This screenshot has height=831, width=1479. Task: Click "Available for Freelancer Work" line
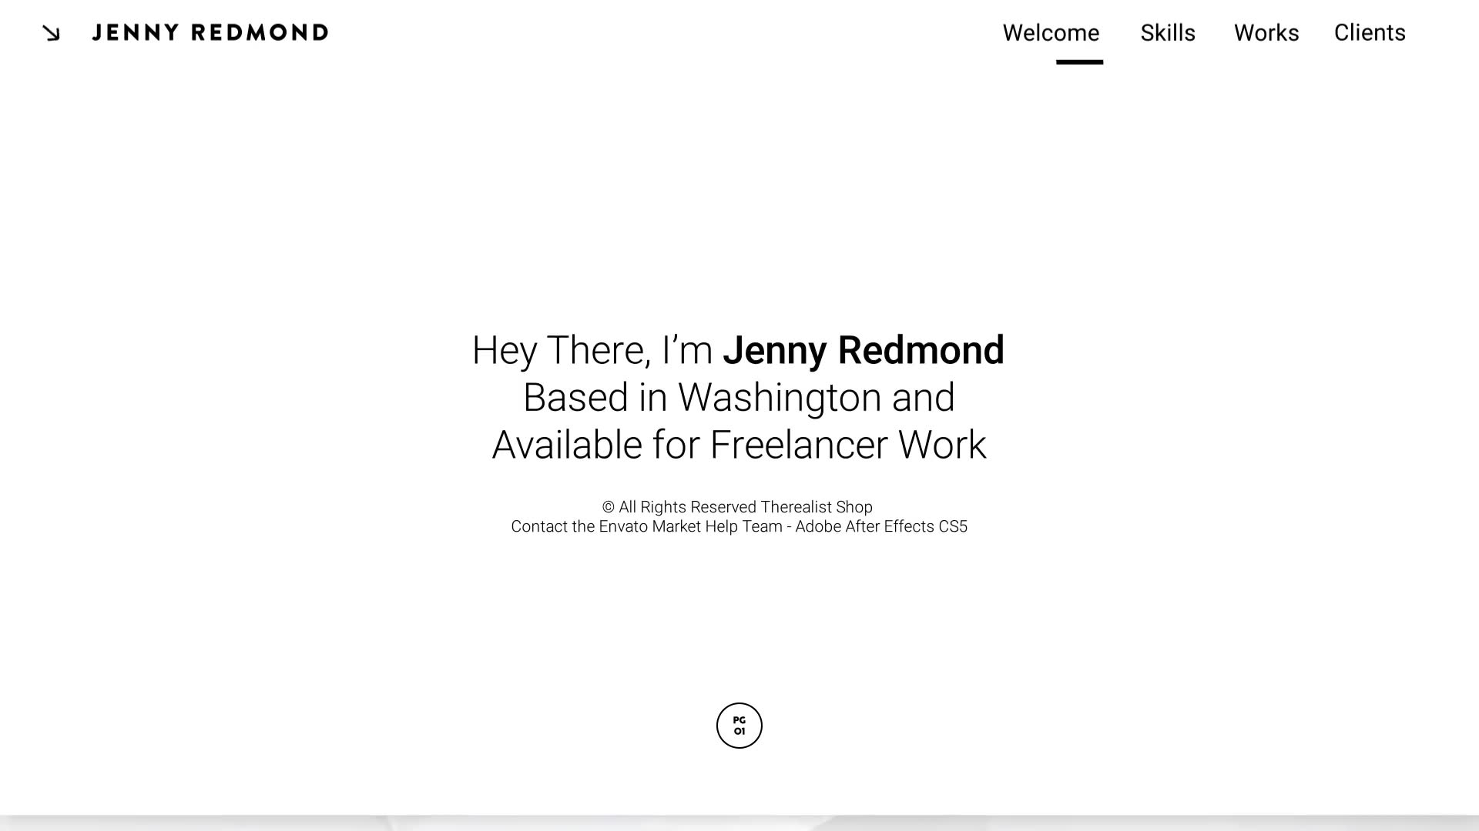click(739, 445)
